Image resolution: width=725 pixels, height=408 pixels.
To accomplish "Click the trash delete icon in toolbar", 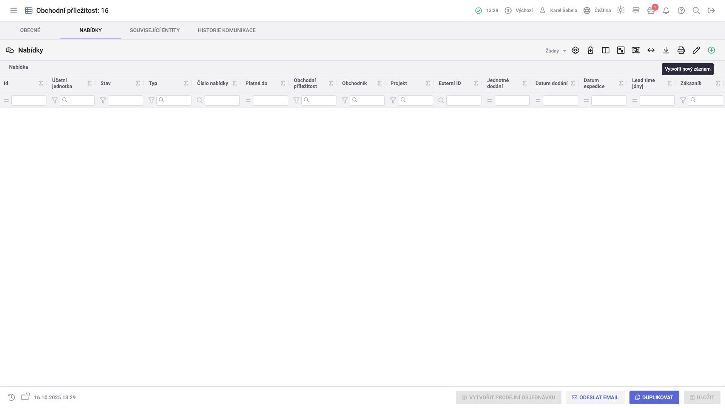I will coord(591,50).
